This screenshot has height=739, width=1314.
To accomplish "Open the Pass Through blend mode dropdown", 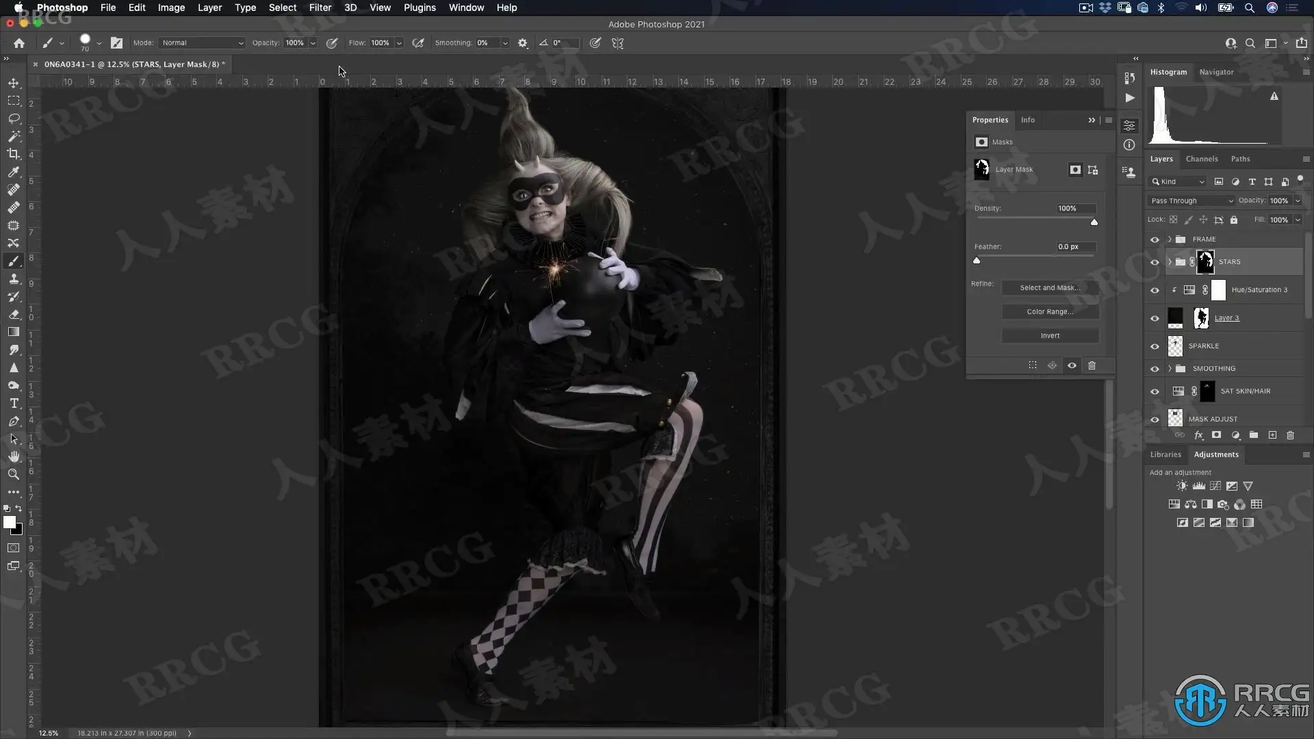I will point(1191,200).
